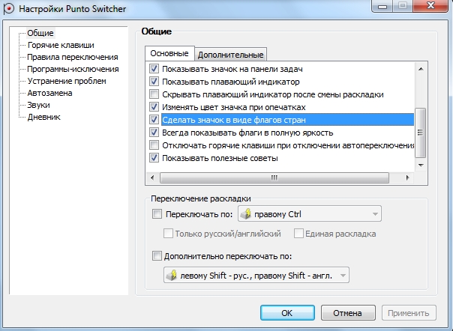Check Только русский/английский option
Image resolution: width=453 pixels, height=331 pixels.
tap(168, 234)
